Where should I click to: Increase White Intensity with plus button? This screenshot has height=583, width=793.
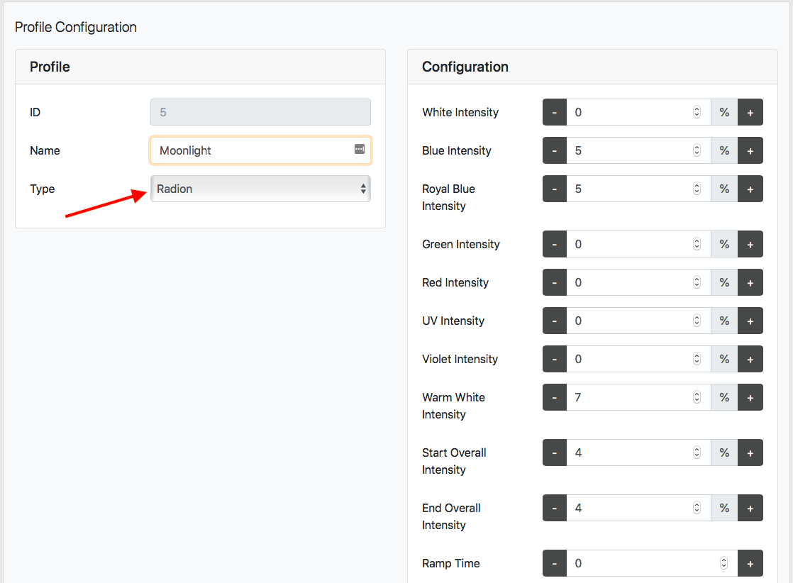[750, 112]
